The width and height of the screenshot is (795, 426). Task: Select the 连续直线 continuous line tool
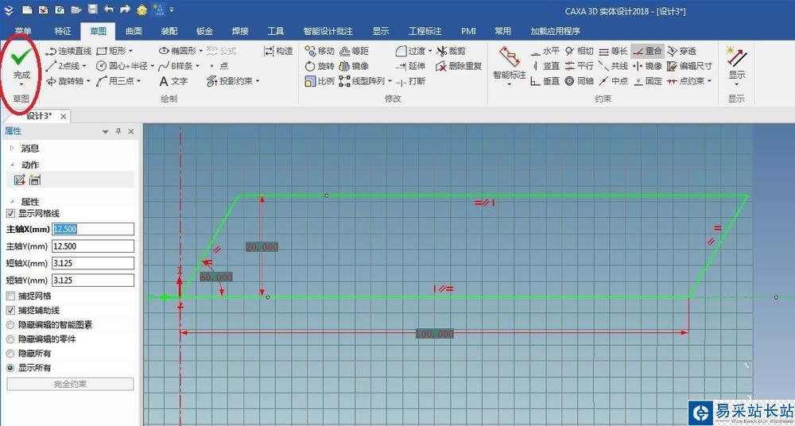pos(68,51)
